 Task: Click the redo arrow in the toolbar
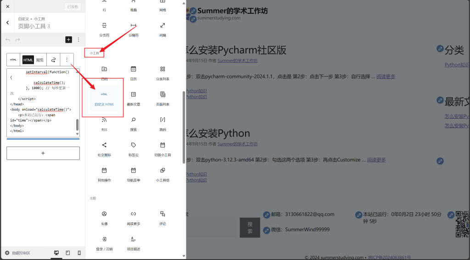18,39
